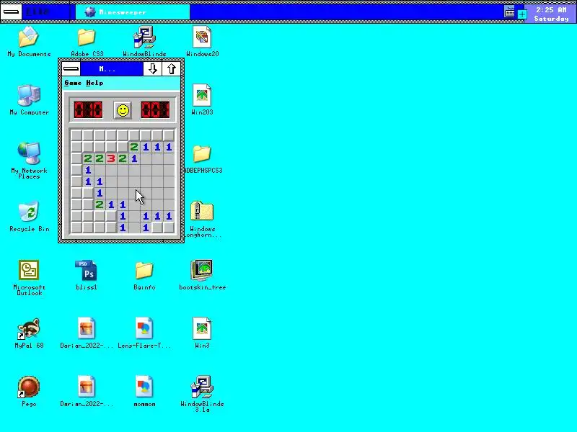Reveal the top-left corner minefield tile

click(x=76, y=135)
